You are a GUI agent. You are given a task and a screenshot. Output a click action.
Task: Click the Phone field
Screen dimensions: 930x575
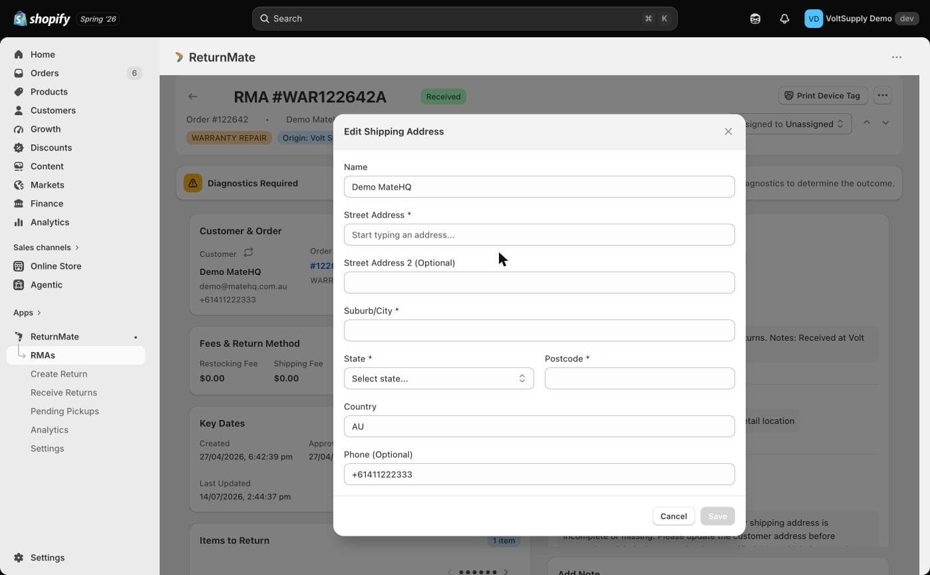tap(539, 475)
